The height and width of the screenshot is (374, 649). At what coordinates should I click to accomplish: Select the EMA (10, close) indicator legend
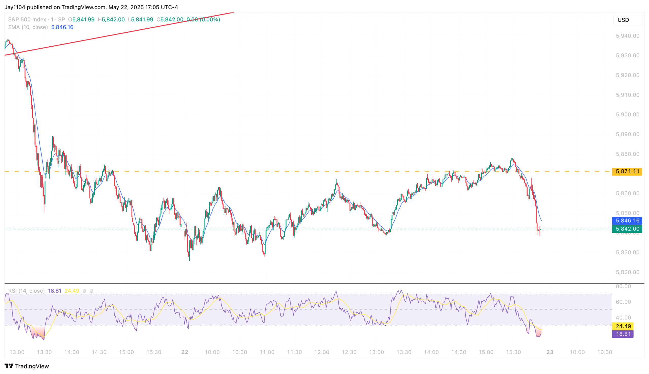28,27
